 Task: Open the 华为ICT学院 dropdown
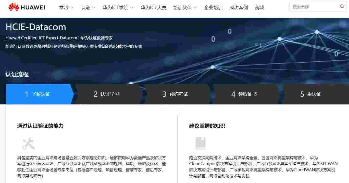point(118,8)
